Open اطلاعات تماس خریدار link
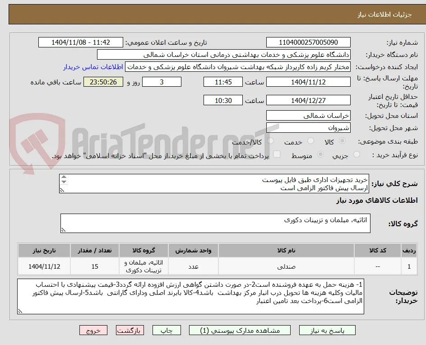426x345 pixels. (x=93, y=67)
